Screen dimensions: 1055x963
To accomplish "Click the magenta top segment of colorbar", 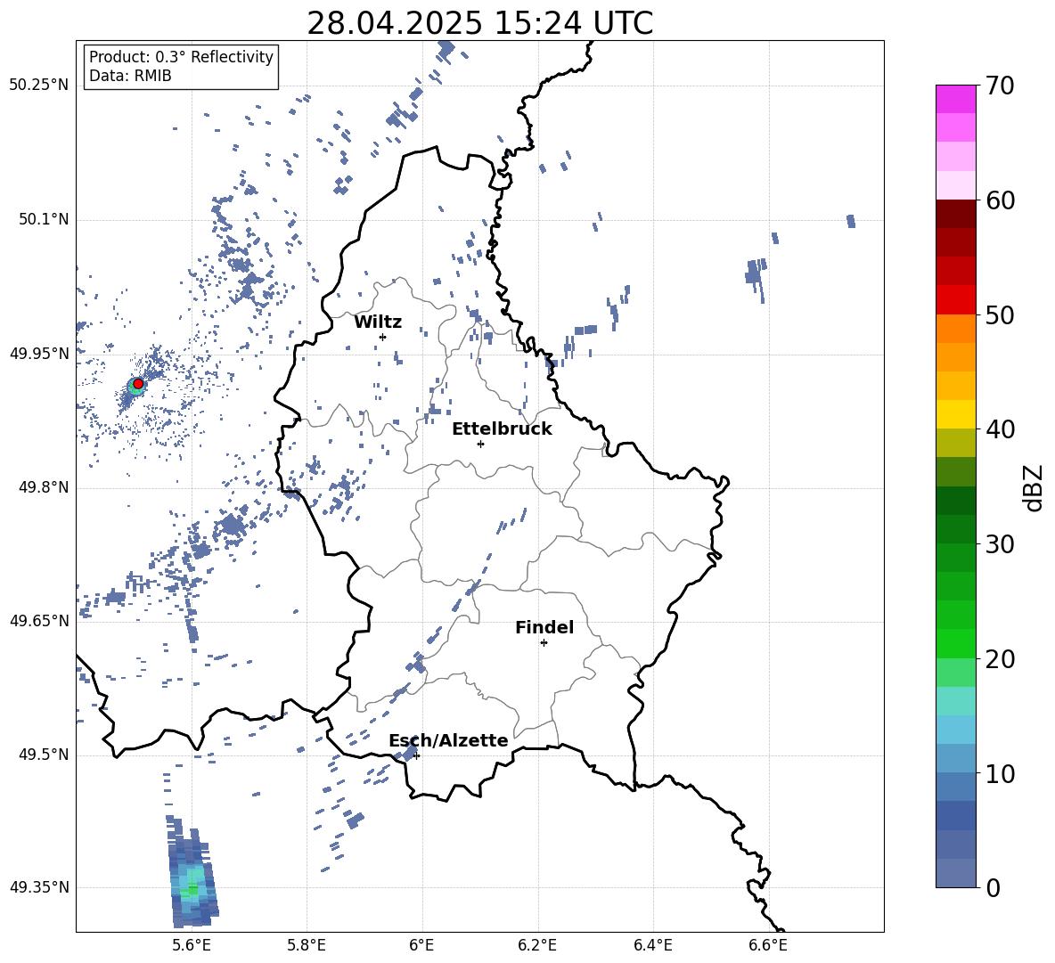I will coord(955,100).
